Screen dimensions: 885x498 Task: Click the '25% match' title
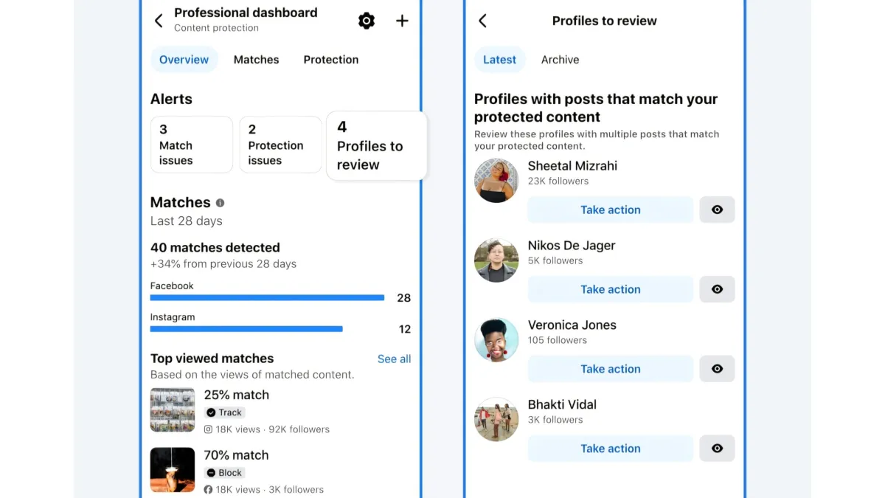pos(236,395)
